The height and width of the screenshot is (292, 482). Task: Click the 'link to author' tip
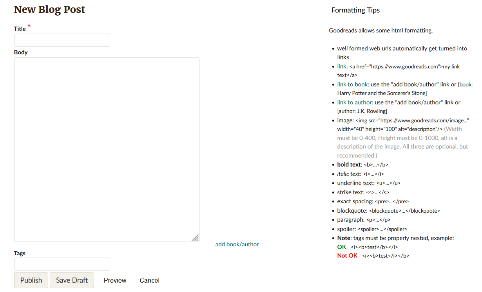354,102
